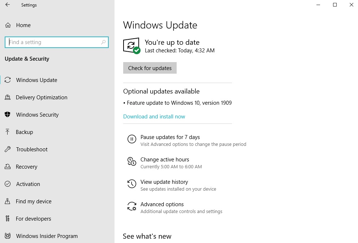Image resolution: width=358 pixels, height=243 pixels.
Task: Click the Windows Security shield icon
Action: point(8,114)
